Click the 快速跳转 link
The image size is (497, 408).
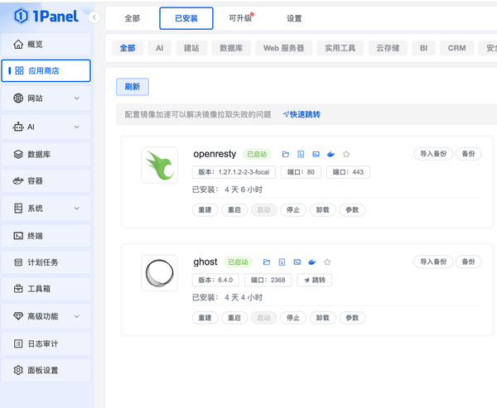tap(302, 115)
